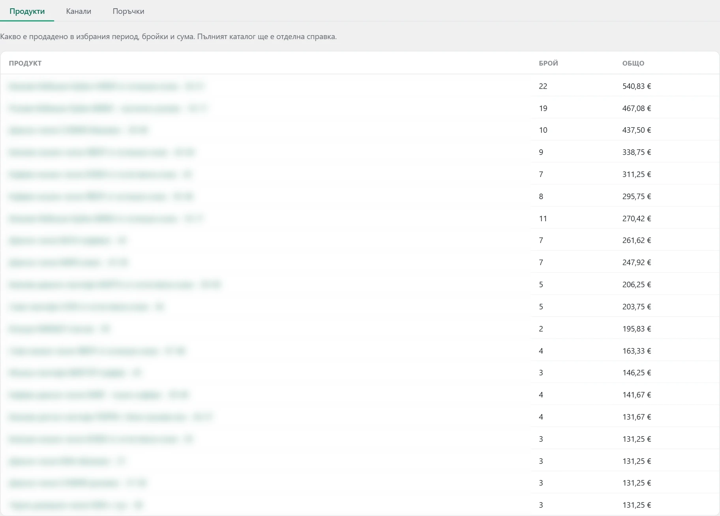This screenshot has height=516, width=720.
Task: Select the quantity 8 cell
Action: pyautogui.click(x=541, y=196)
